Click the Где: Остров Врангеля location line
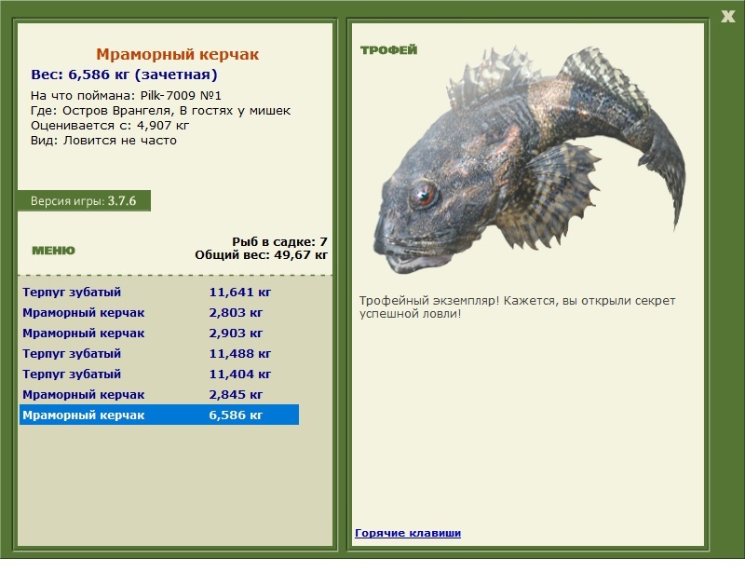The image size is (745, 572). point(160,111)
